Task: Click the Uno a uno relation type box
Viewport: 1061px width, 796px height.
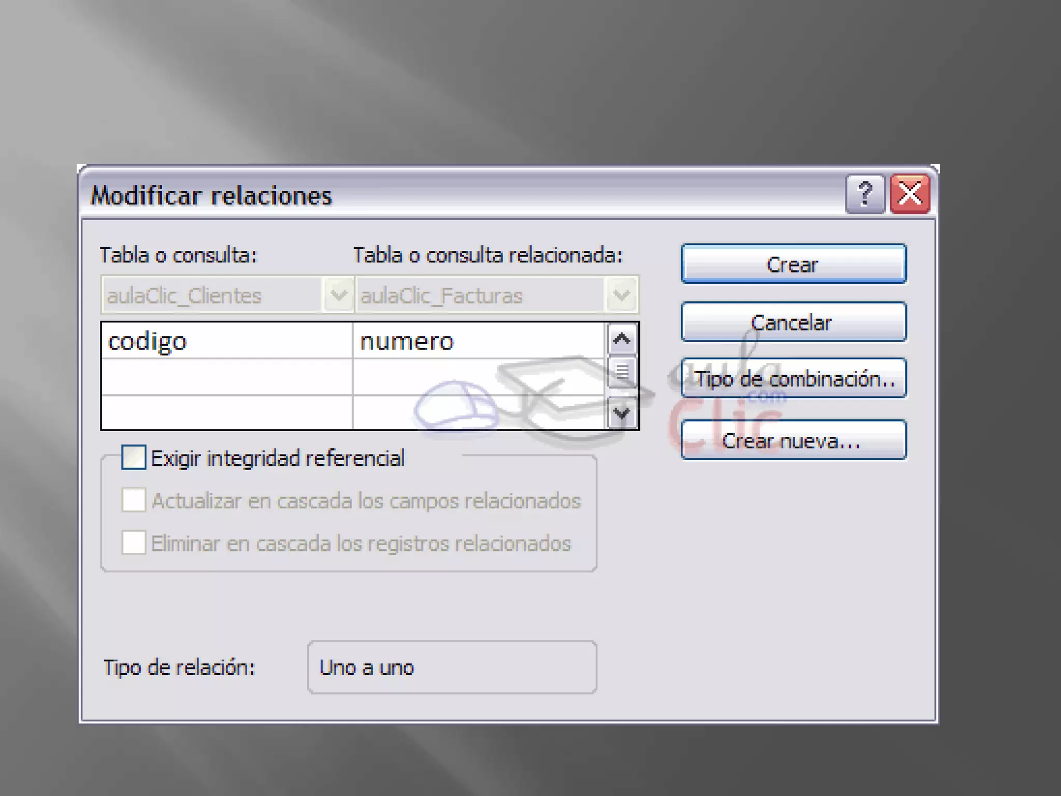Action: coord(452,667)
